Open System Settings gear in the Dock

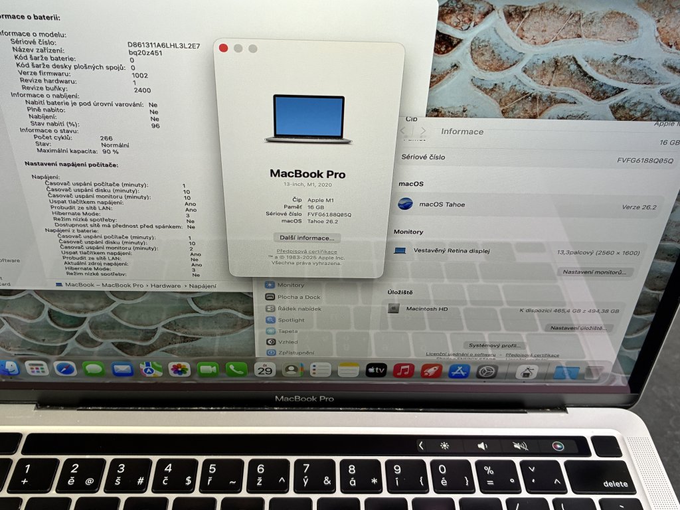(487, 372)
